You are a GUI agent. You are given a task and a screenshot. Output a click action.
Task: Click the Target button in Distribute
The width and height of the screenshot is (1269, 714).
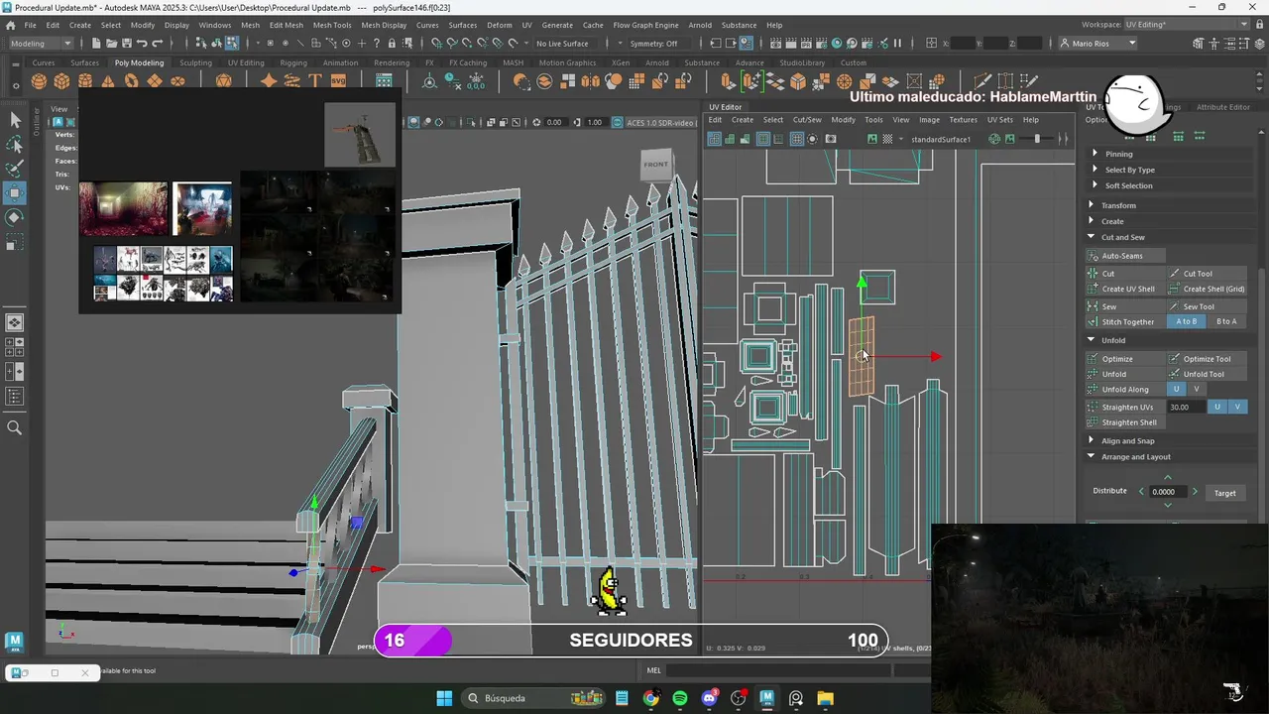pos(1224,493)
